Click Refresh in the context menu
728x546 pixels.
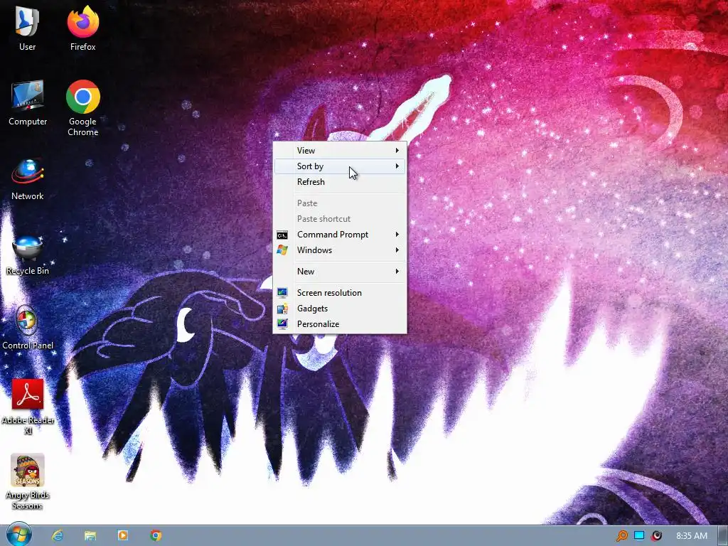(340, 182)
